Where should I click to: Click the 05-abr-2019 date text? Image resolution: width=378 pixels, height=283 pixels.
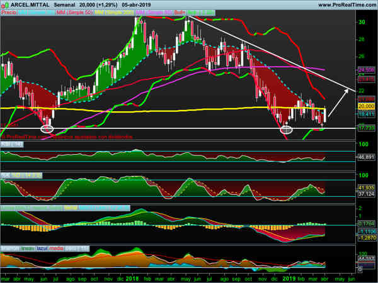click(136, 5)
